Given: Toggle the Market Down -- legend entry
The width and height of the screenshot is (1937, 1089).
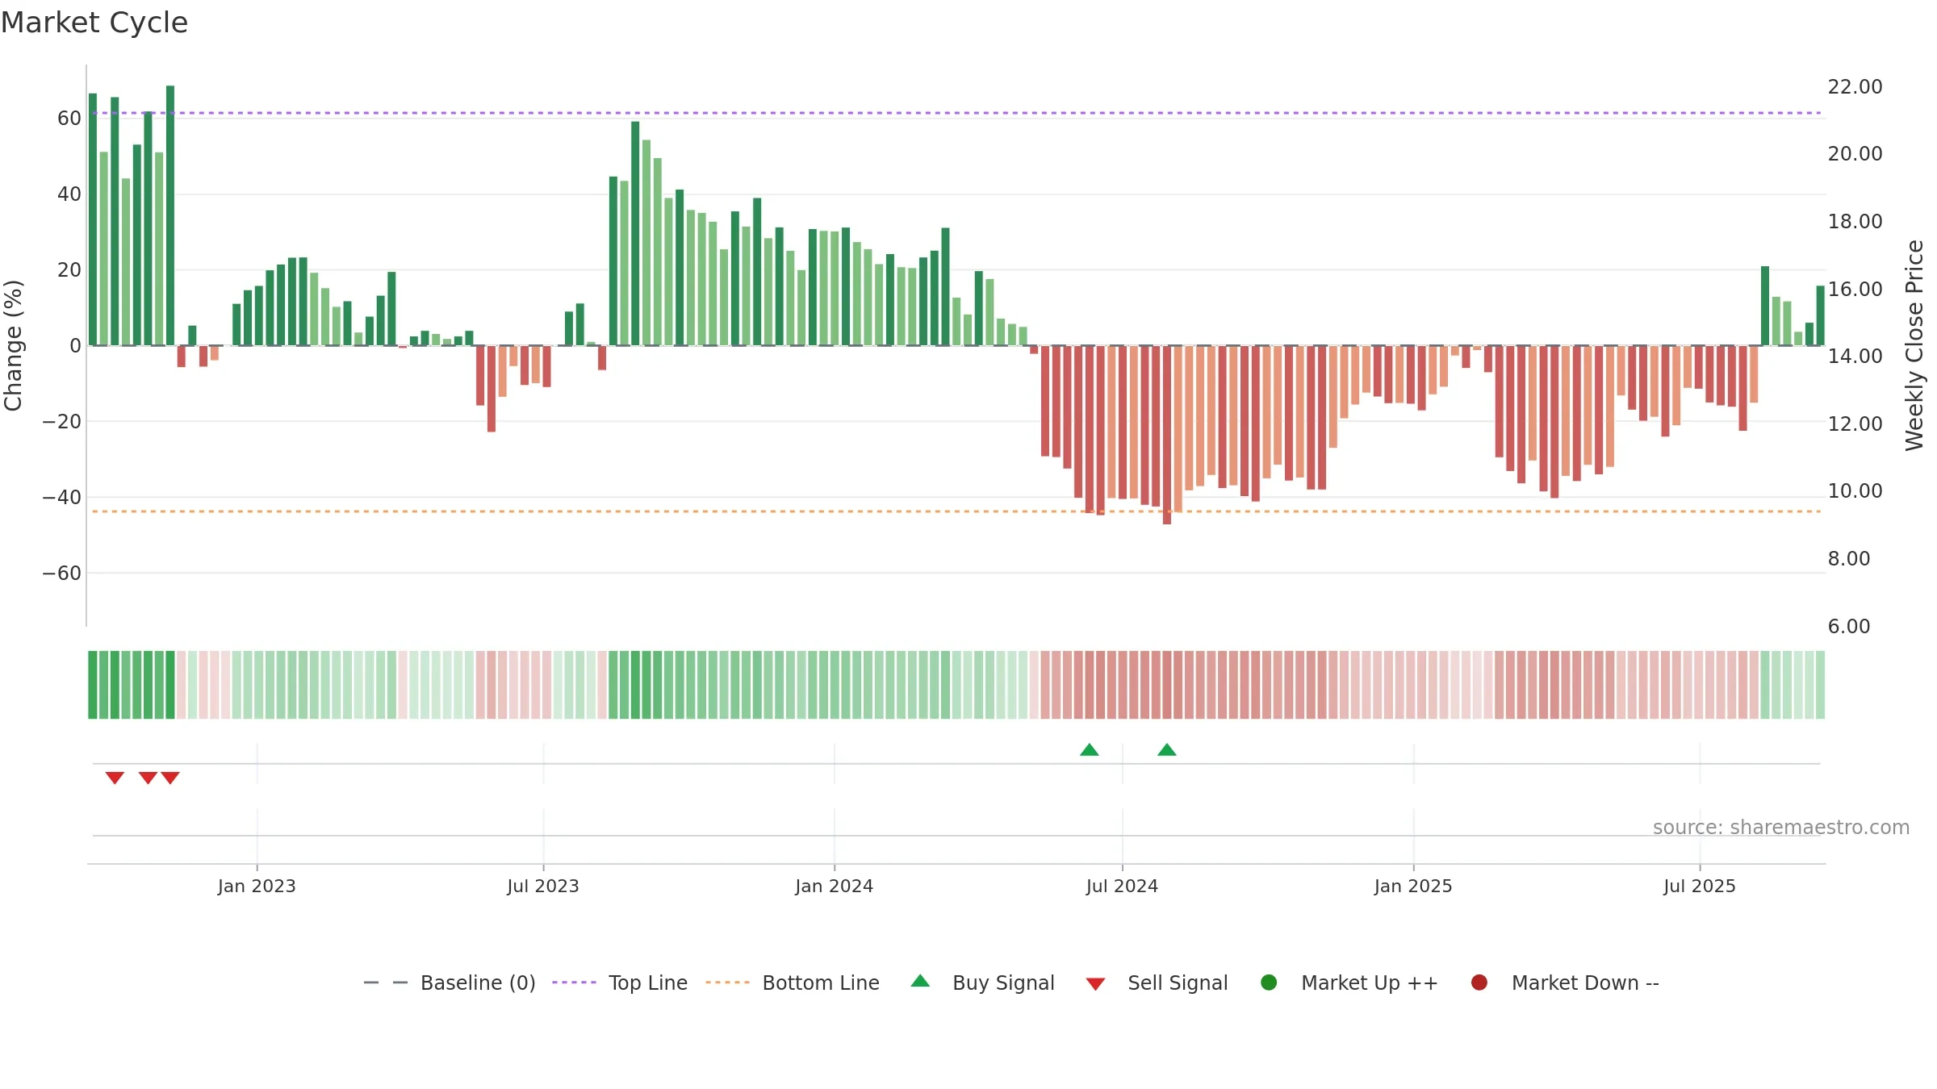Looking at the screenshot, I should click(x=1565, y=983).
